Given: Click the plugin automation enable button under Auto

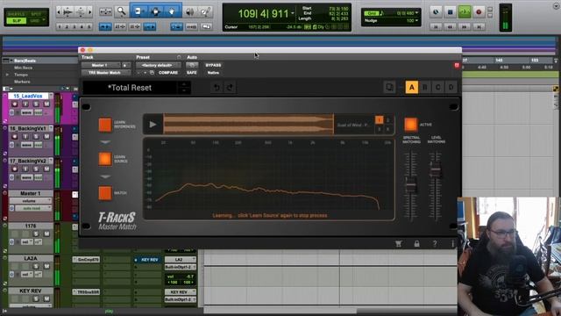Looking at the screenshot, I should [x=192, y=65].
